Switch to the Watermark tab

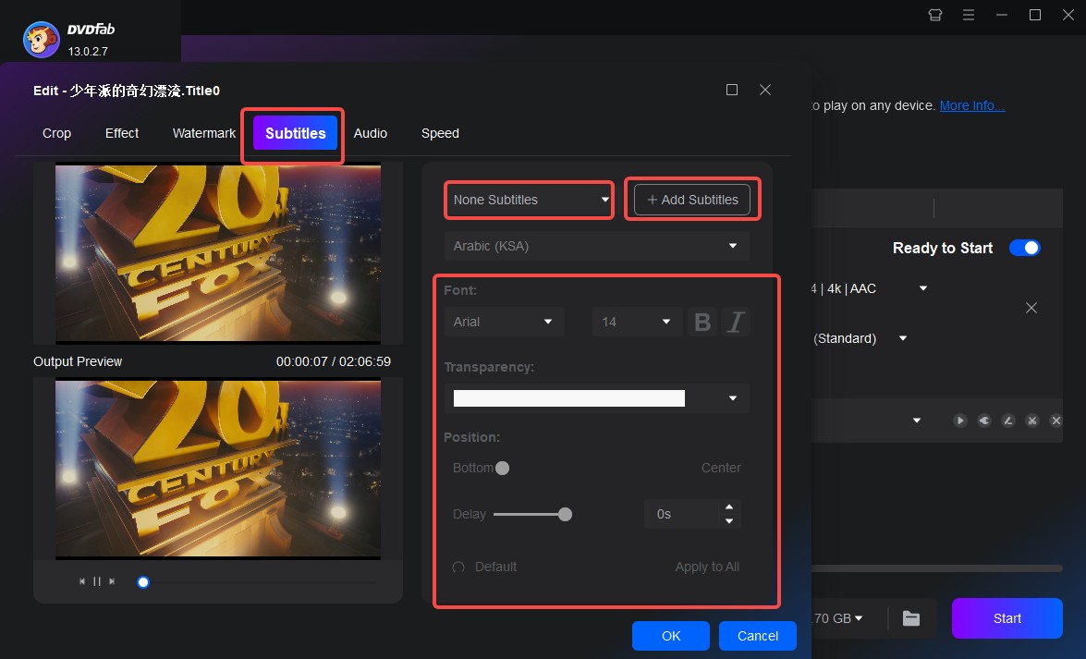tap(204, 133)
